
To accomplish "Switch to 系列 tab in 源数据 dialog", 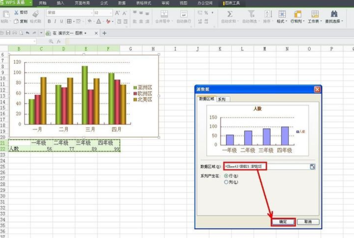I will pos(223,99).
